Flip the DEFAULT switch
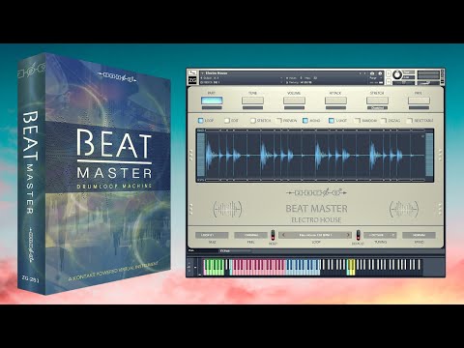 click(x=358, y=235)
